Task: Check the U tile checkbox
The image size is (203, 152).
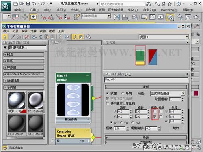Action: point(161,111)
